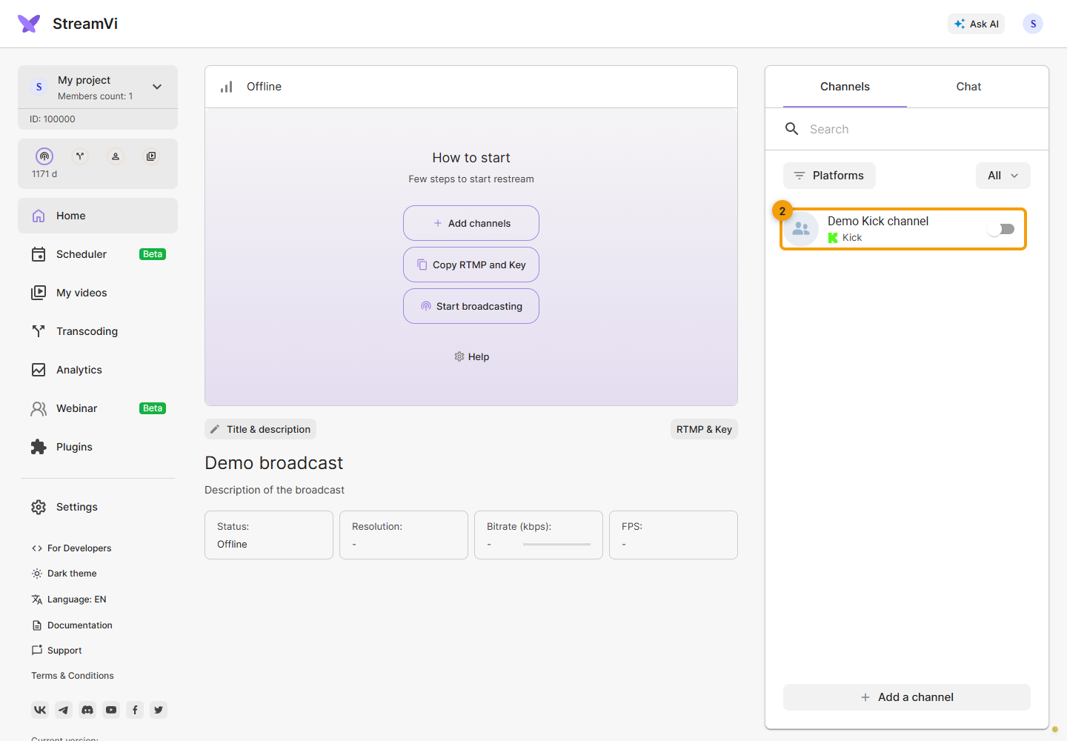Open RTMP & Key
Image resolution: width=1067 pixels, height=741 pixels.
704,429
